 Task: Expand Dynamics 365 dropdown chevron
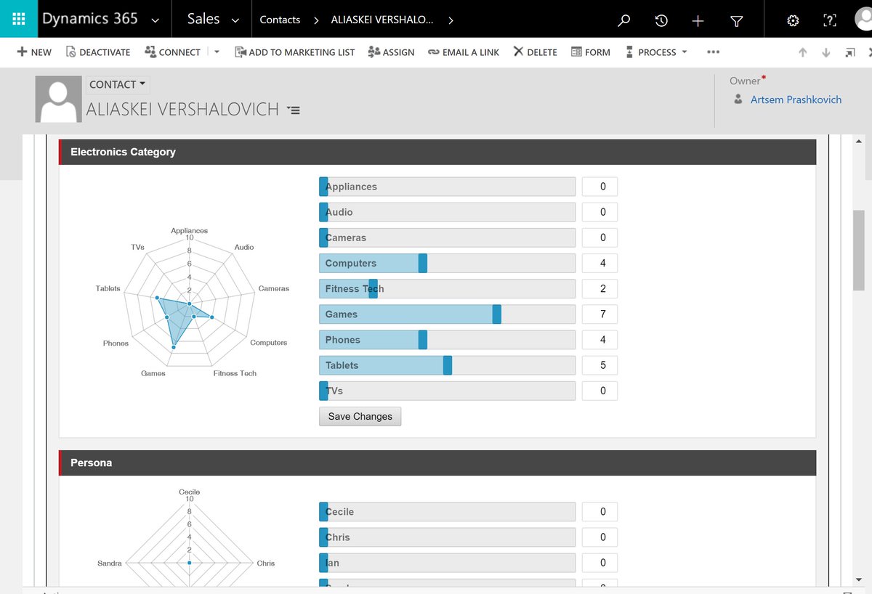click(x=155, y=21)
